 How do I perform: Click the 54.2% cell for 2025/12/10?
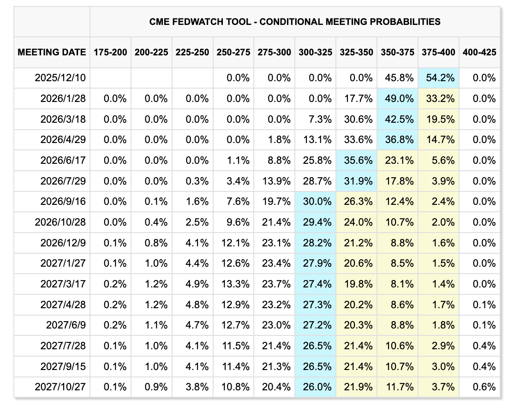coord(438,78)
